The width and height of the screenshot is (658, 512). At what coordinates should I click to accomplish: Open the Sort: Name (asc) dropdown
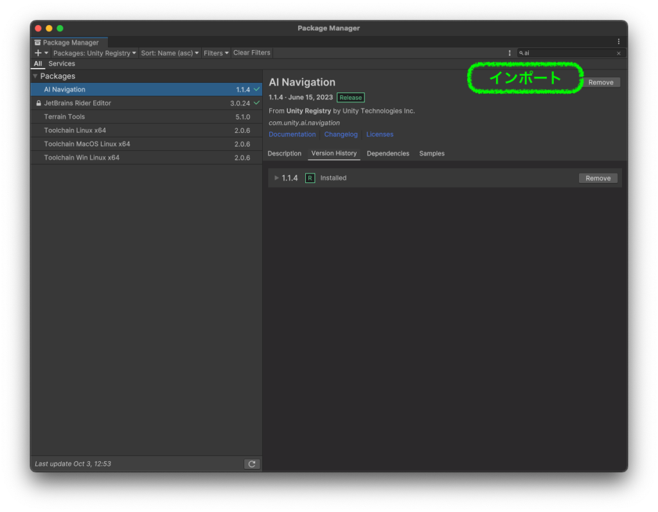click(x=170, y=53)
